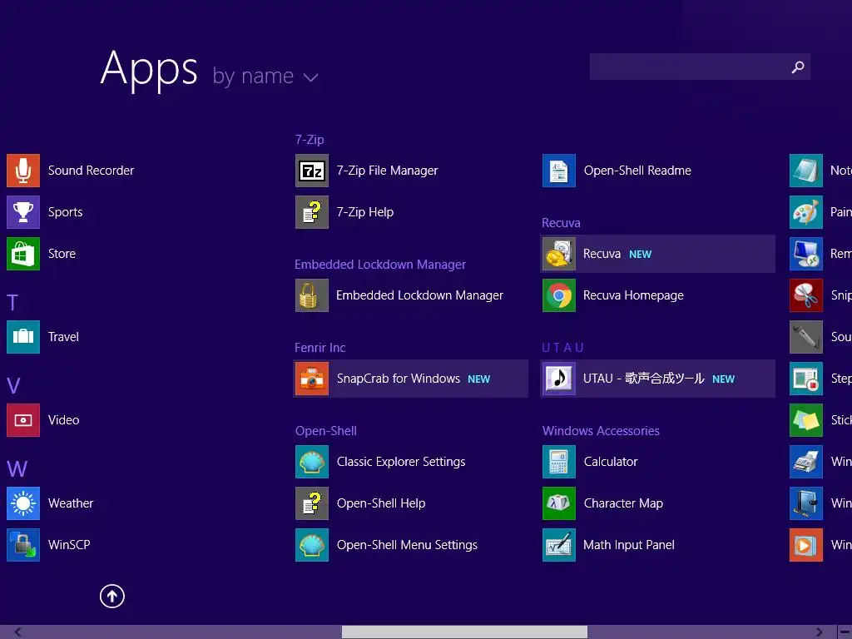Click the letter T section header
This screenshot has height=639, width=852.
[x=12, y=303]
